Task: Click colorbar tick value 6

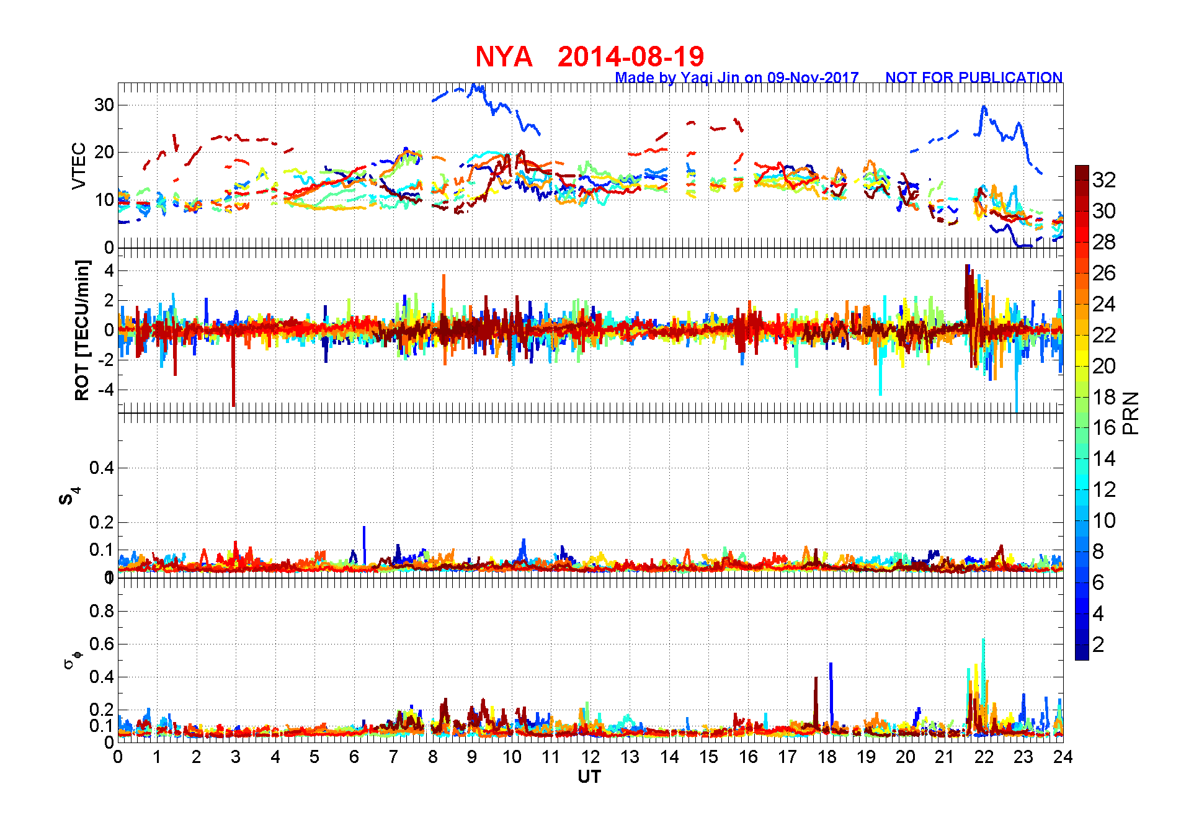Action: point(1099,582)
